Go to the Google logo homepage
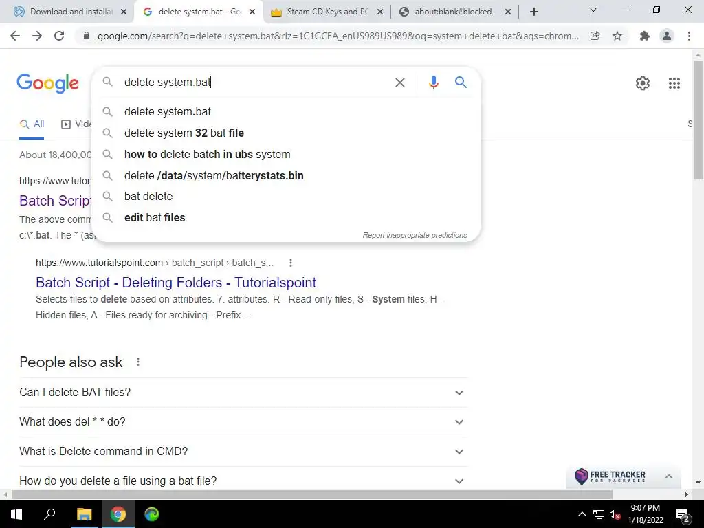 point(48,83)
